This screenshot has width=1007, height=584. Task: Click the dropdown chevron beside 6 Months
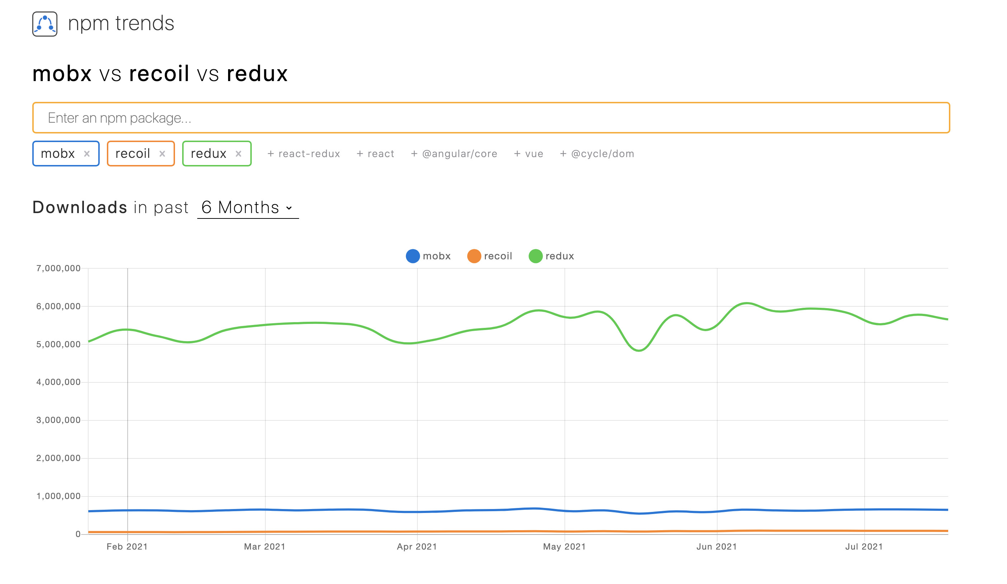(289, 208)
